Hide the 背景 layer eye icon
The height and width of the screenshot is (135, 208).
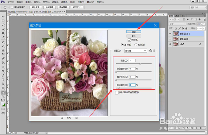click(170, 44)
